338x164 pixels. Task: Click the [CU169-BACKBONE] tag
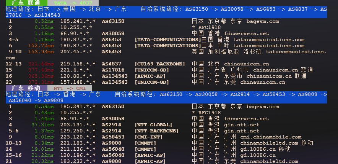[x=160, y=64]
